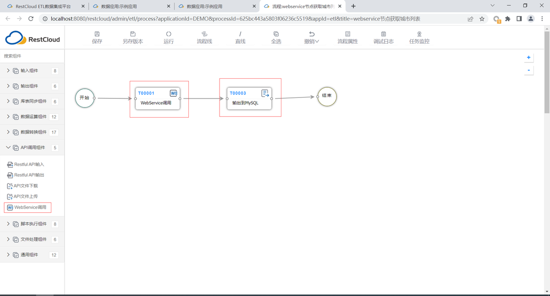Select the Restful API输出 component
This screenshot has height=296, width=550.
(x=26, y=175)
